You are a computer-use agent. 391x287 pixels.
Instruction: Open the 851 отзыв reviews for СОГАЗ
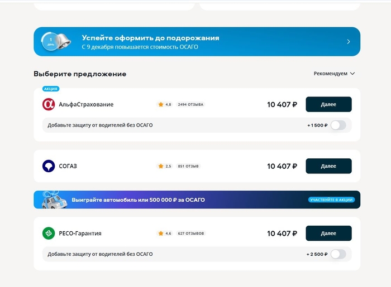coord(188,166)
